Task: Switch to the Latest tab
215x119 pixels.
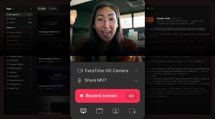Action: (42, 9)
